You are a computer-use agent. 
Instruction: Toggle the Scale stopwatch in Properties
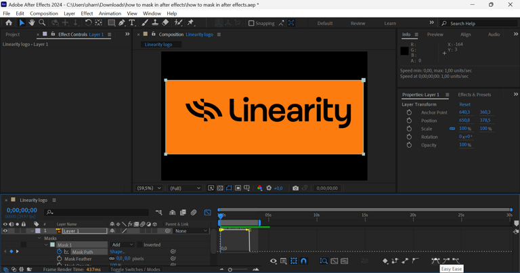409,129
